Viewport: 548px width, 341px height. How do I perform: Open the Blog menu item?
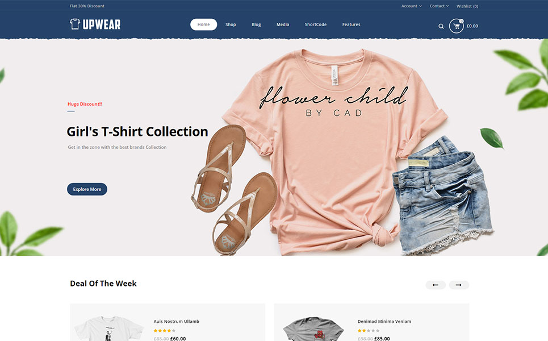pyautogui.click(x=256, y=24)
